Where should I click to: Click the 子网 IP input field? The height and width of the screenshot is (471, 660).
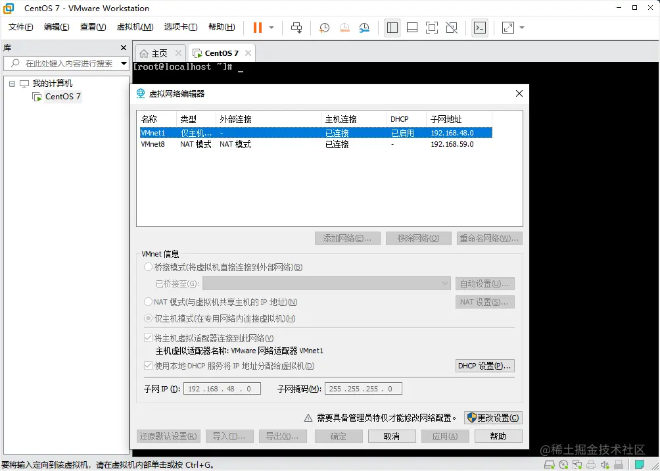click(x=222, y=388)
